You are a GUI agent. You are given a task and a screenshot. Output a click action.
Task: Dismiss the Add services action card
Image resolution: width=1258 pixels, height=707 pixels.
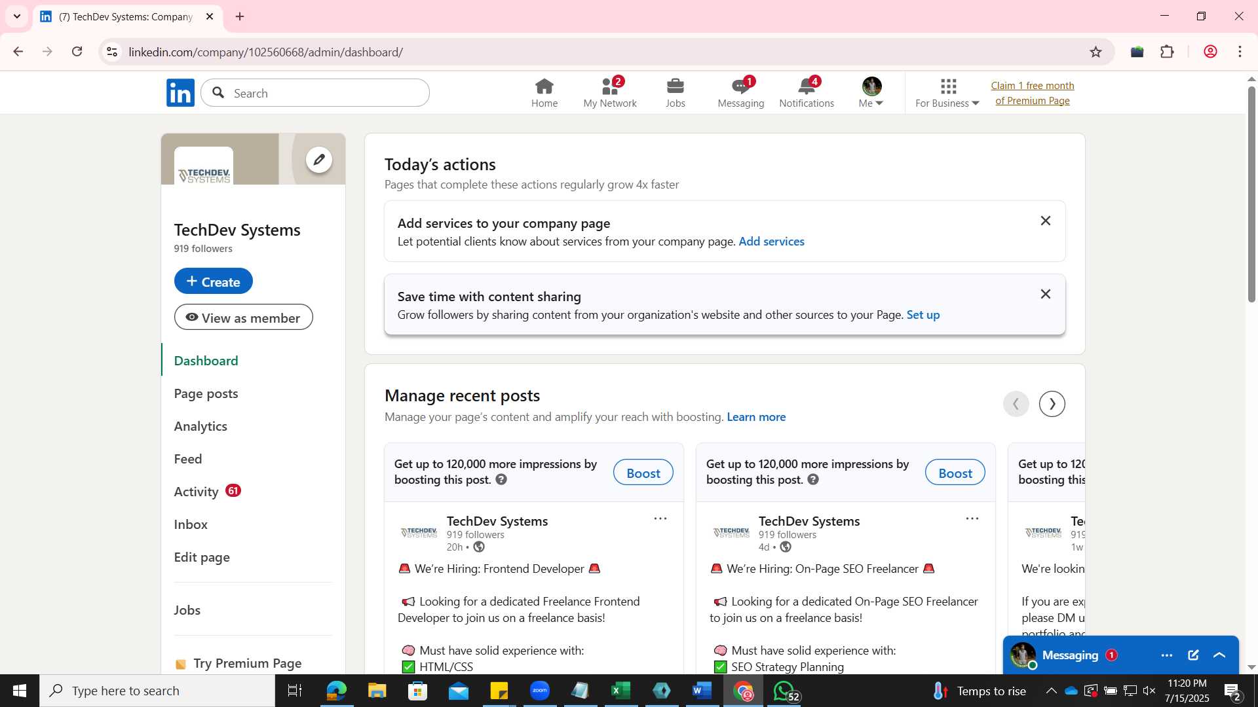point(1046,221)
